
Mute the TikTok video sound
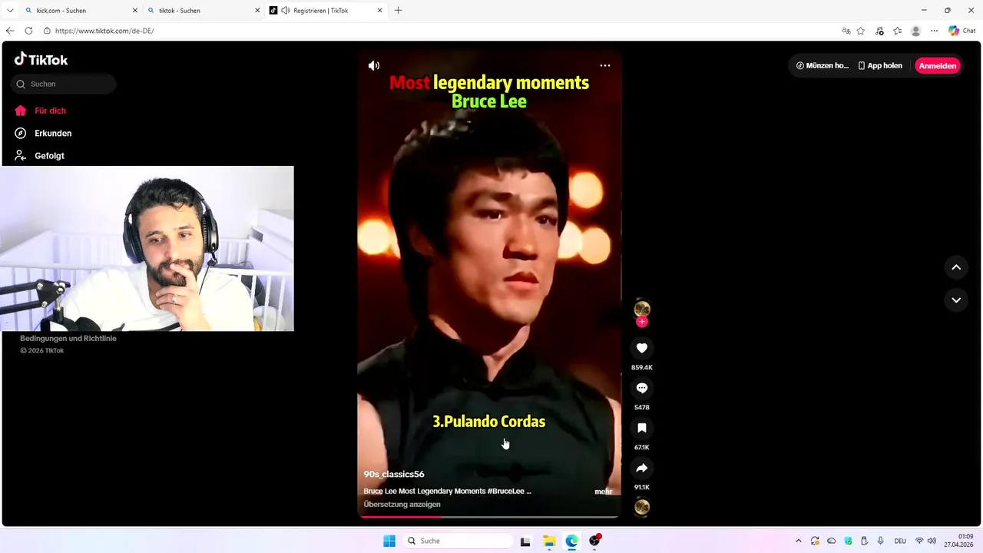[x=374, y=66]
